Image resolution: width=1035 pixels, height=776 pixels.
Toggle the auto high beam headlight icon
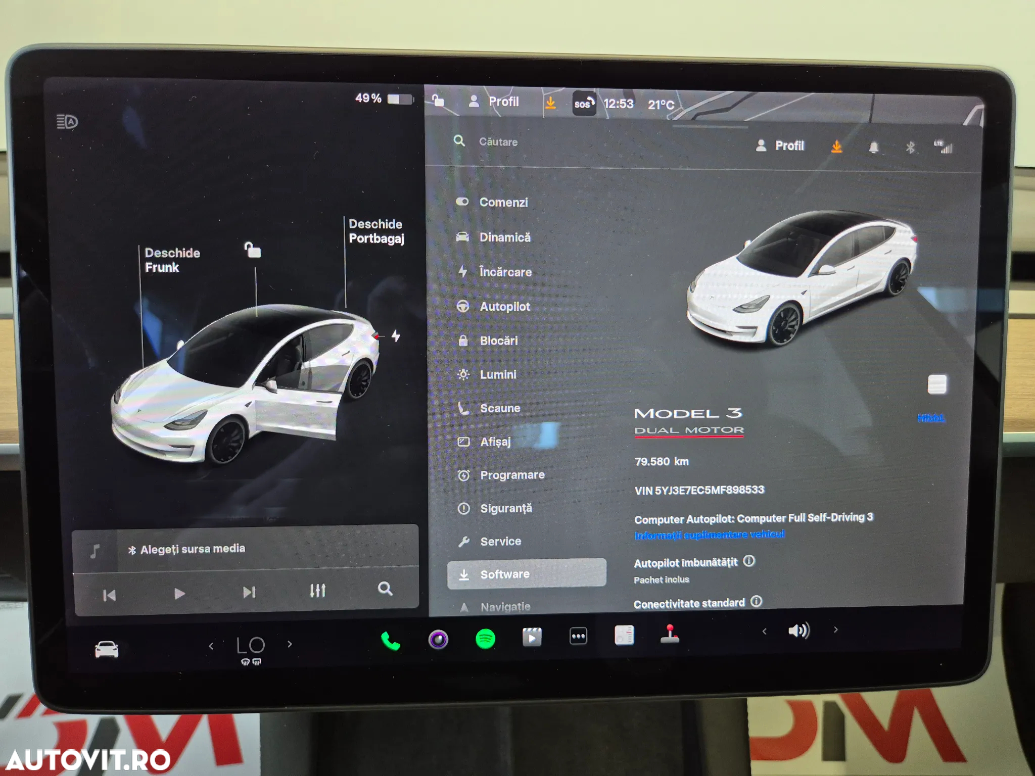pos(67,122)
